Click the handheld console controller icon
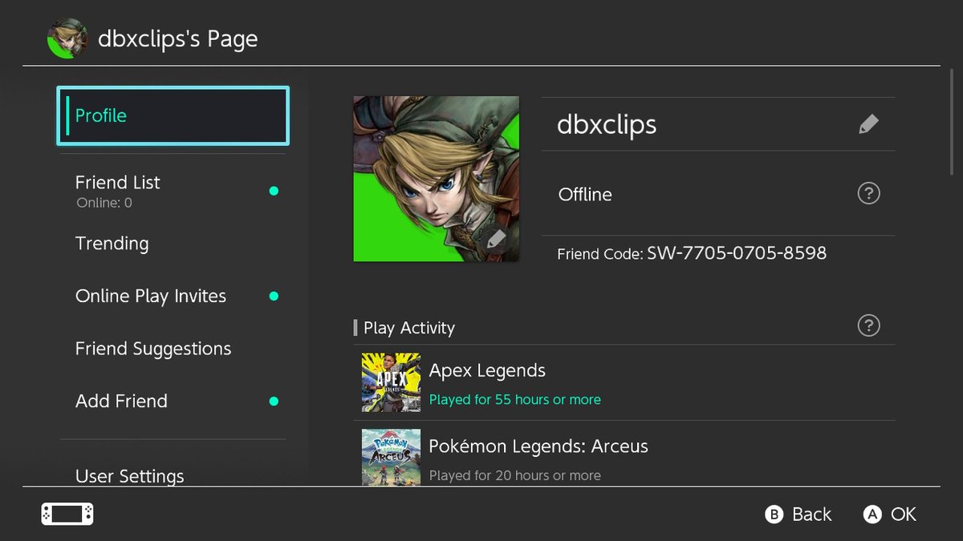 67,514
